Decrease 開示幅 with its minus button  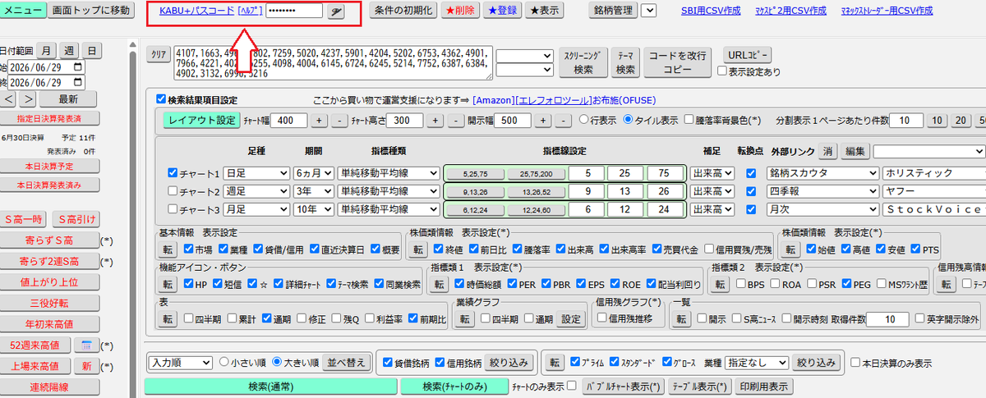[563, 121]
